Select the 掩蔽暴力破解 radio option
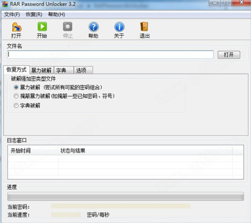This screenshot has height=223, width=251. coord(16,96)
